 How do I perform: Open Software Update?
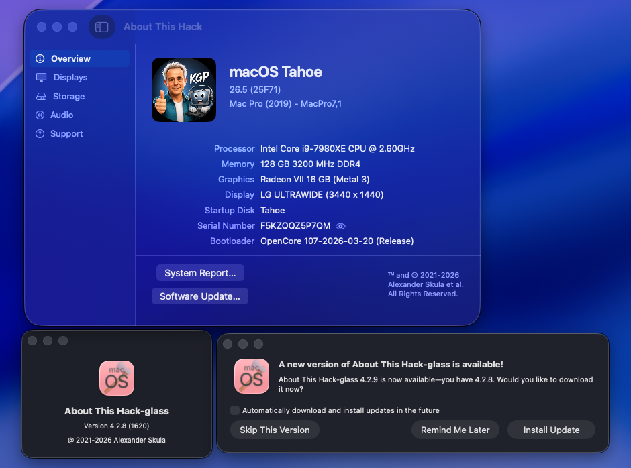pos(200,296)
